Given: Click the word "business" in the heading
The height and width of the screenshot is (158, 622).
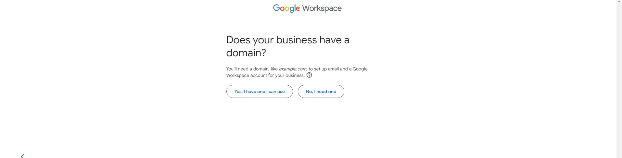Looking at the screenshot, I should (x=296, y=40).
